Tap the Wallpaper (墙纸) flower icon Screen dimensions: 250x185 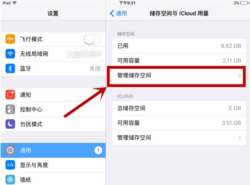[10, 179]
